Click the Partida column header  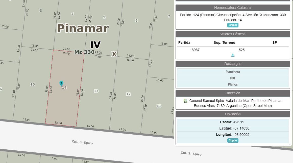(x=184, y=43)
